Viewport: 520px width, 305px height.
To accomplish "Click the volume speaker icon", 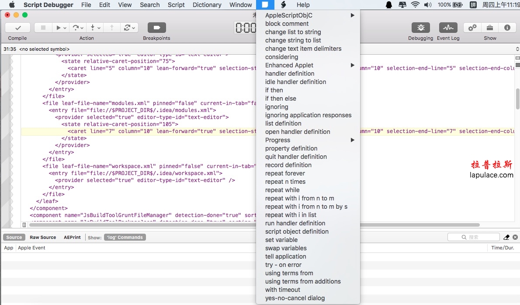I will (428, 5).
